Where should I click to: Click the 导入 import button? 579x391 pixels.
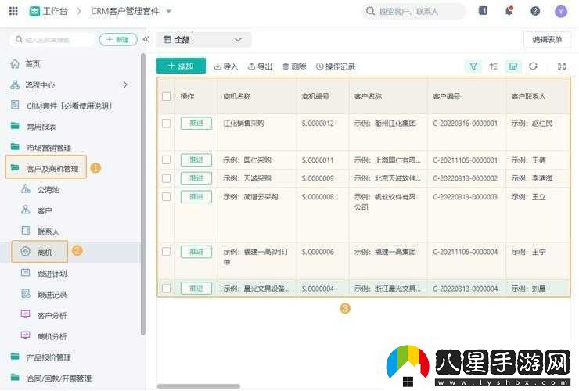coord(225,66)
